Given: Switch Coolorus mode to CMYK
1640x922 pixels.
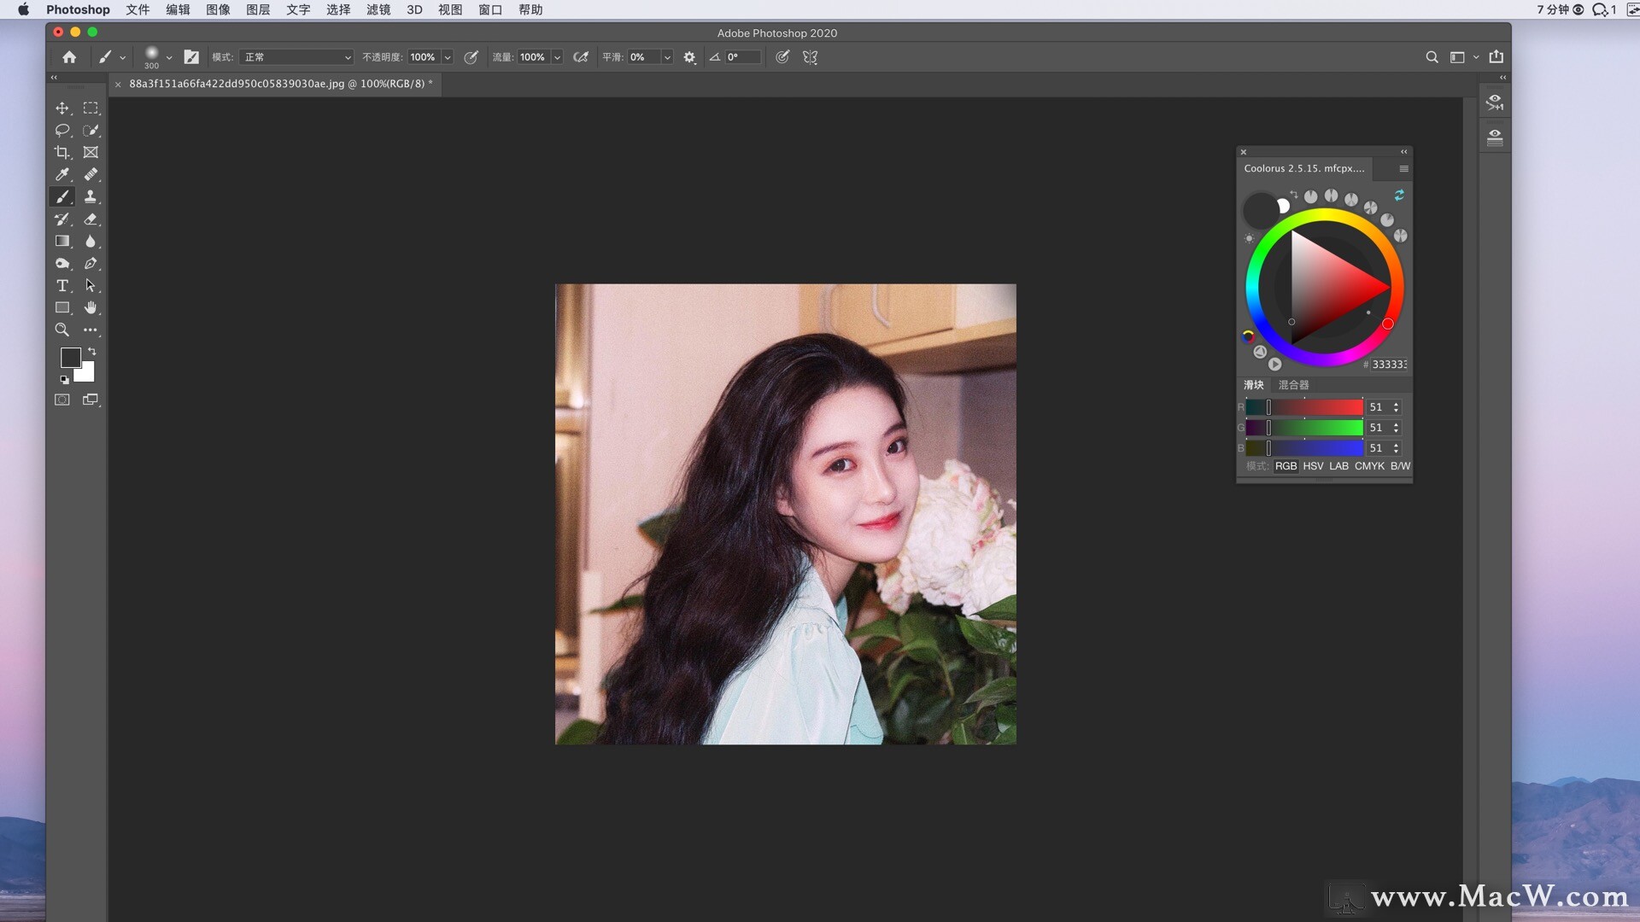Looking at the screenshot, I should pyautogui.click(x=1369, y=466).
